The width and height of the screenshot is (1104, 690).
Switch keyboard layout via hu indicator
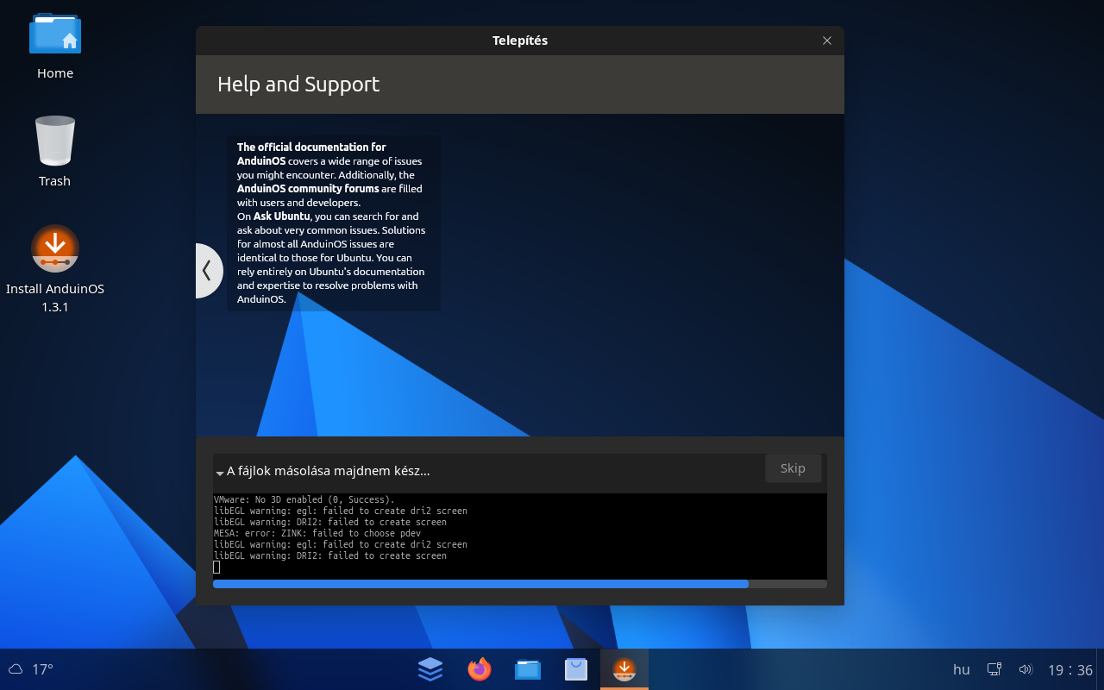(962, 669)
